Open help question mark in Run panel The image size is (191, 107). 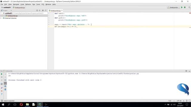[x=2, y=94]
